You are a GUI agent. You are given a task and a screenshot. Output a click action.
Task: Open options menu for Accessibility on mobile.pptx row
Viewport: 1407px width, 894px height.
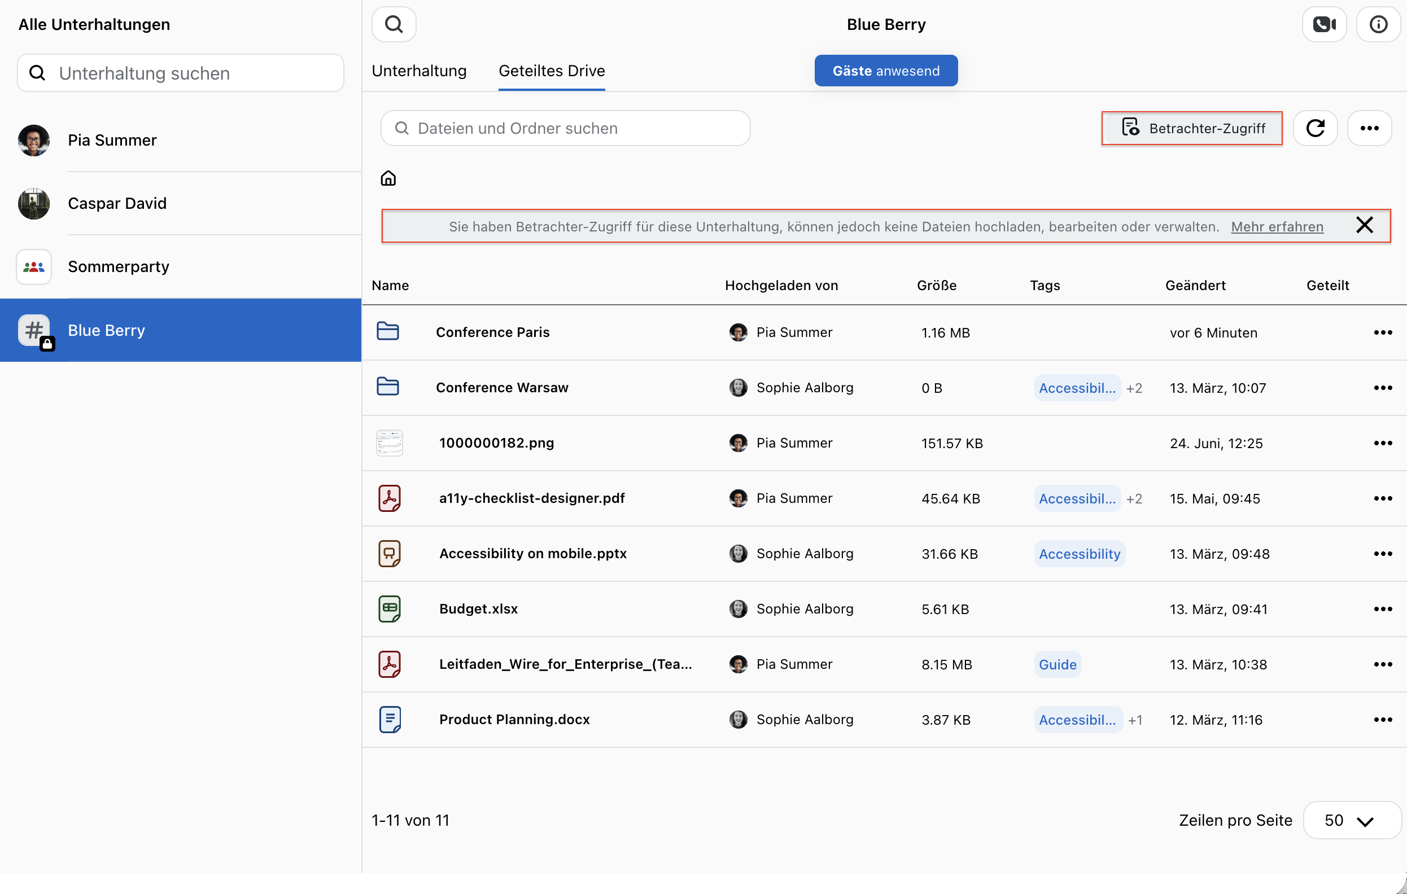click(1383, 554)
